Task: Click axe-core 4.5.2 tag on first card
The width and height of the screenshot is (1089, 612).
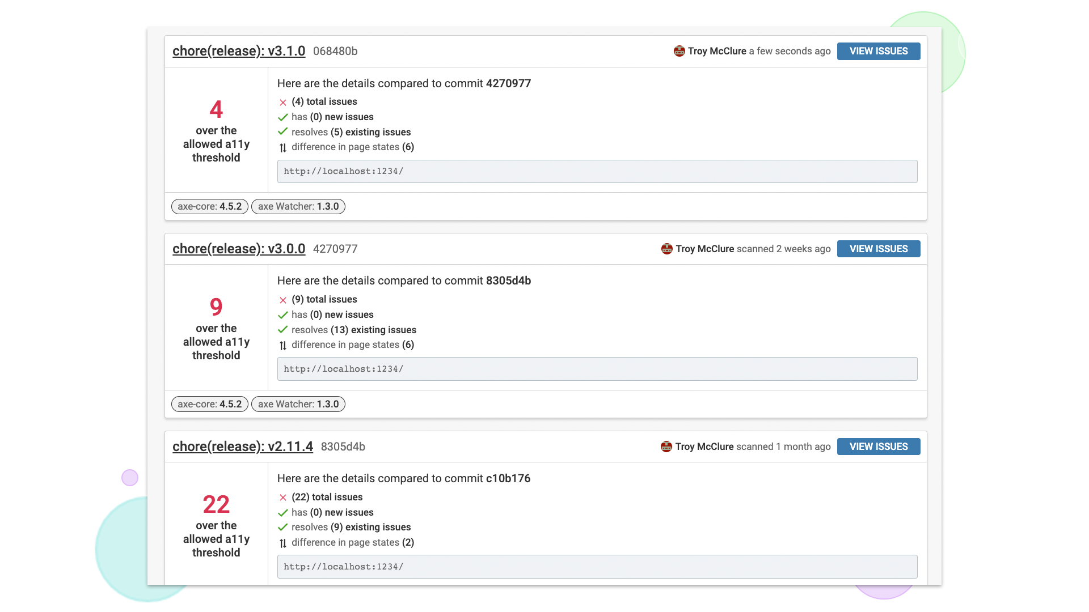Action: point(209,206)
